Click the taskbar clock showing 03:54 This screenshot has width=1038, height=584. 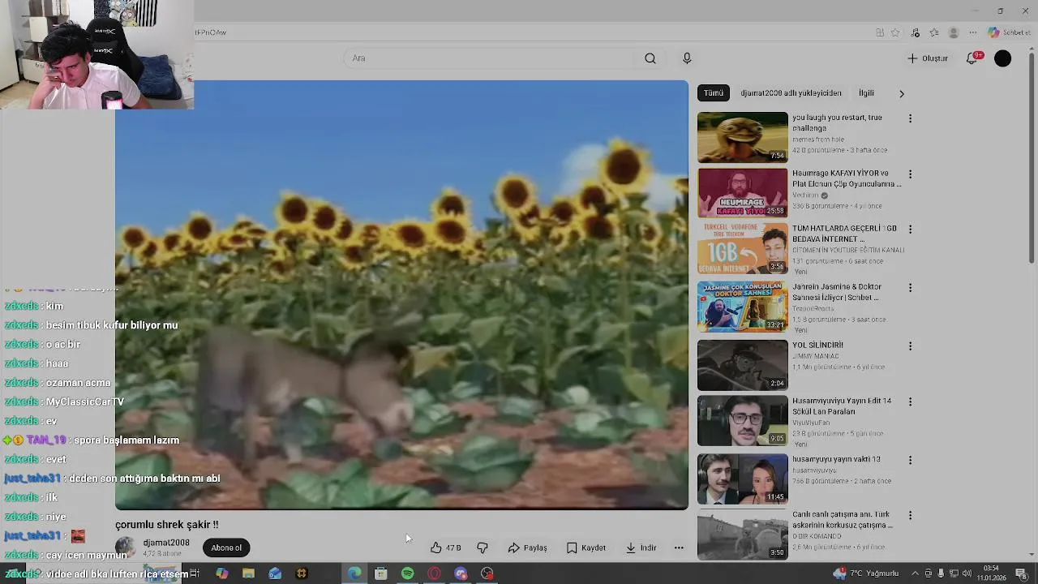pos(991,573)
